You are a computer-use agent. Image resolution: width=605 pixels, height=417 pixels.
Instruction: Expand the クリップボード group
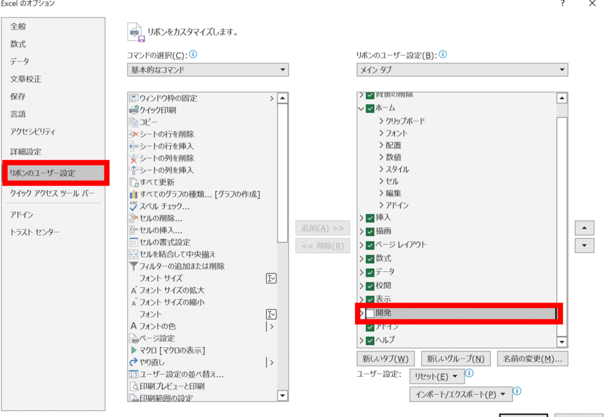pyautogui.click(x=381, y=121)
